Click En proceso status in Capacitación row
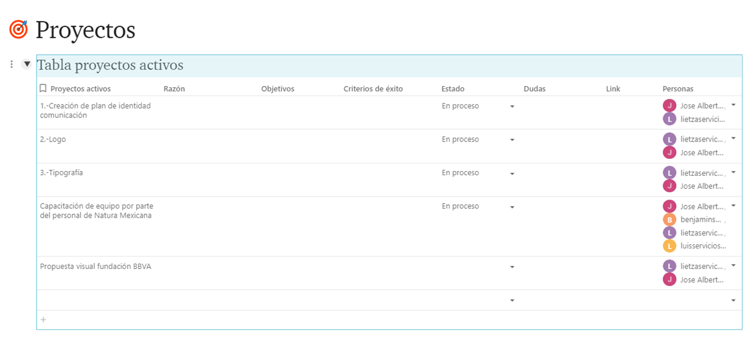This screenshot has width=756, height=341. pyautogui.click(x=460, y=206)
